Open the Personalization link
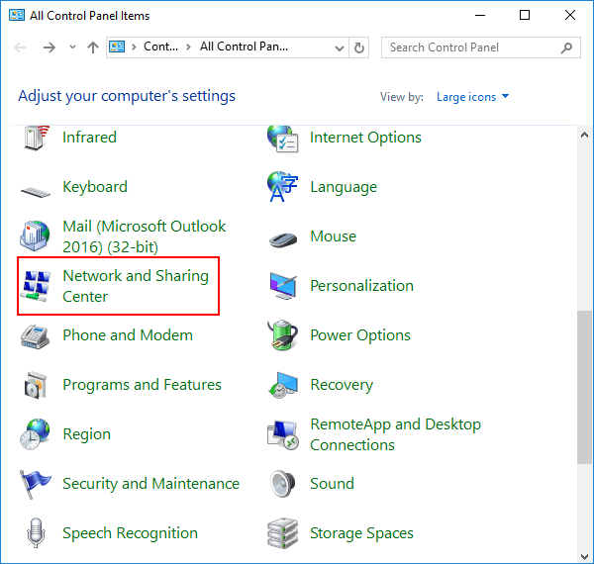Screen dimensions: 594x564 361,286
